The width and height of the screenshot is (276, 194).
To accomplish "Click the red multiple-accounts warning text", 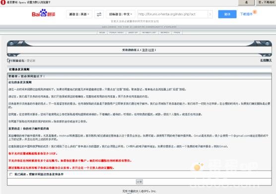I will coord(70,161).
